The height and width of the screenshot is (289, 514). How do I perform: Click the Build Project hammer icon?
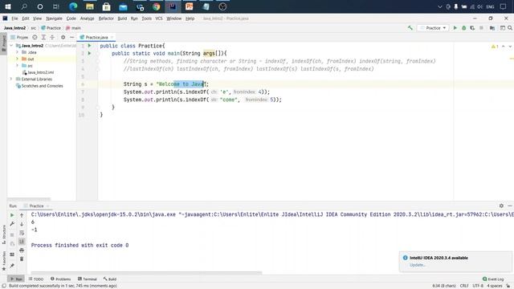point(410,28)
